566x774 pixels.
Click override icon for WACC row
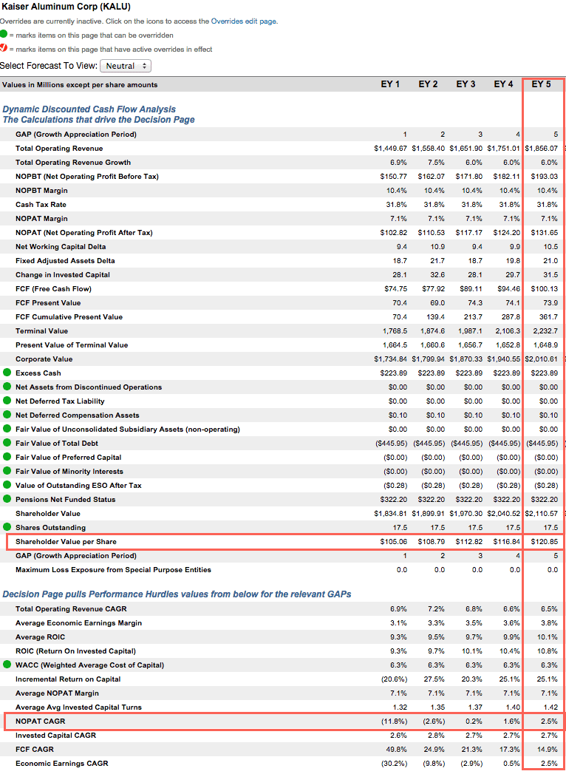point(7,665)
